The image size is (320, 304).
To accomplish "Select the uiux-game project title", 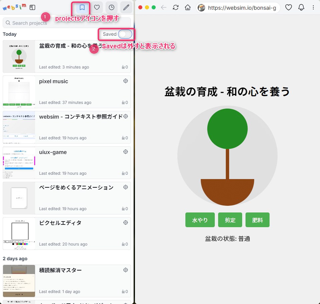I will pos(53,152).
